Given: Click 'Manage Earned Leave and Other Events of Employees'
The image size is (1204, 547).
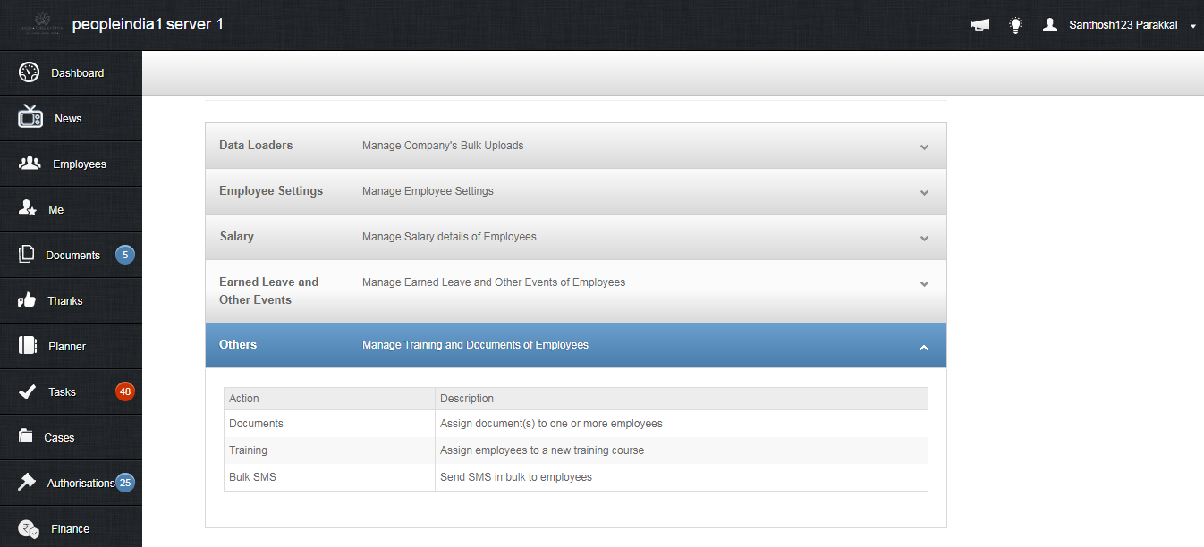Looking at the screenshot, I should (494, 282).
